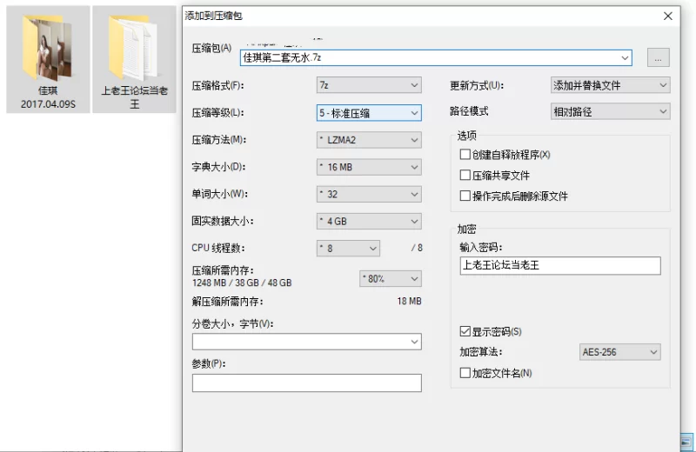
Task: Click the browse "..." button for archive path
Action: click(658, 57)
